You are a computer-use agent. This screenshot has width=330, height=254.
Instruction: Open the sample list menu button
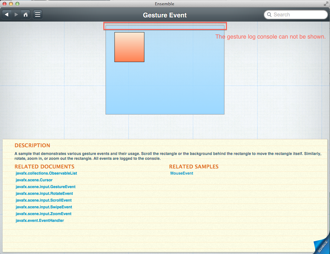[x=38, y=14]
